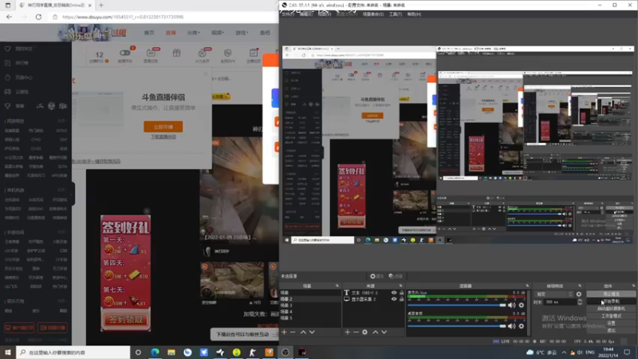Open the OBS Edit menu
This screenshot has height=359, width=638.
306,14
